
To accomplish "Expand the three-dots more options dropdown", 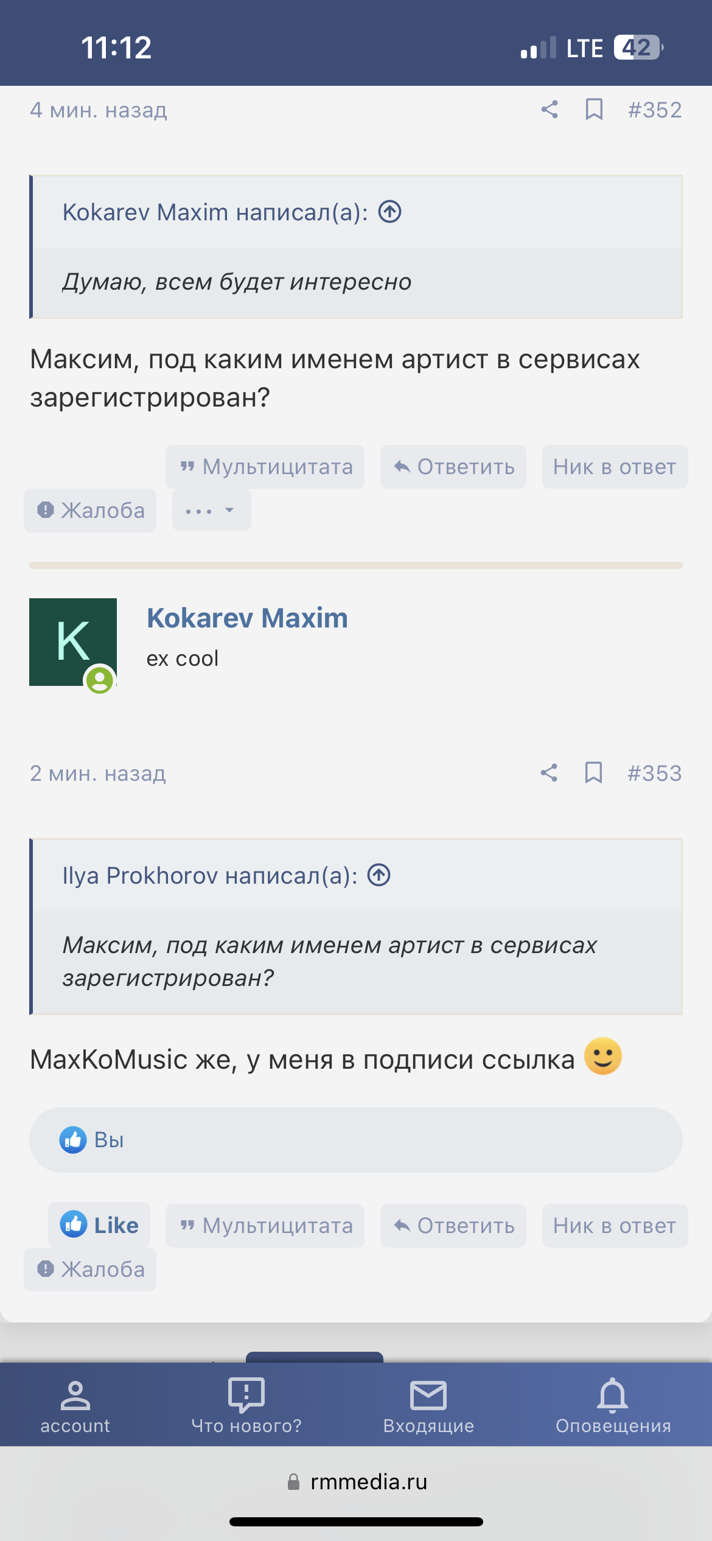I will 211,510.
